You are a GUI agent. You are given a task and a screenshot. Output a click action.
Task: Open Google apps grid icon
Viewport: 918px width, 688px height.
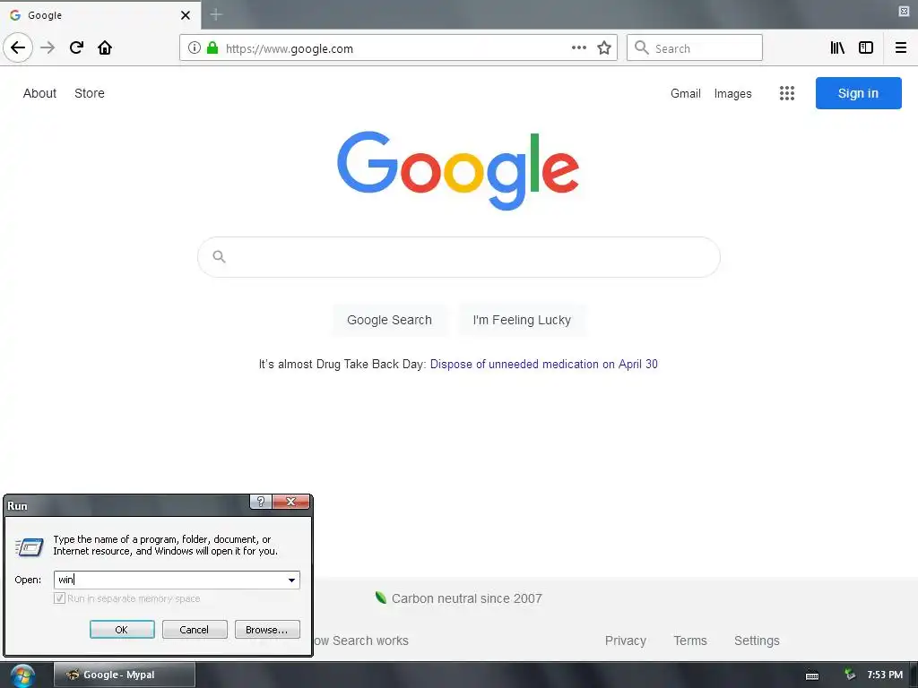tap(787, 93)
